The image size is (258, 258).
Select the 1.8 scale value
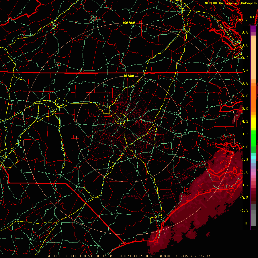pos(245,160)
